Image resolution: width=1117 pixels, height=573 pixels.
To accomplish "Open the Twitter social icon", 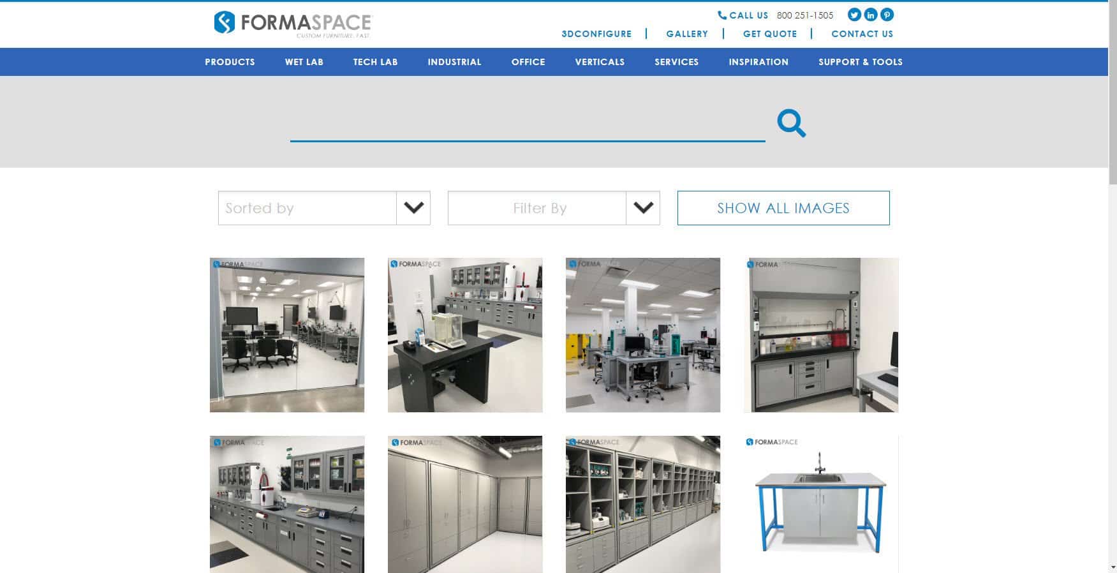I will (854, 15).
